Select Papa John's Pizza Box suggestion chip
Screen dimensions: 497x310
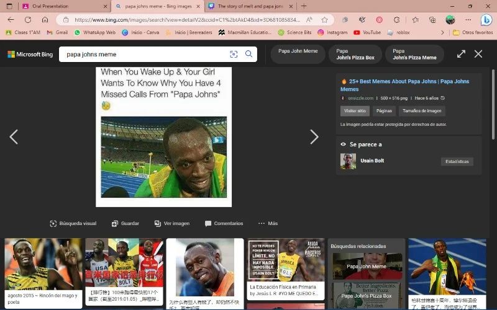click(x=355, y=54)
